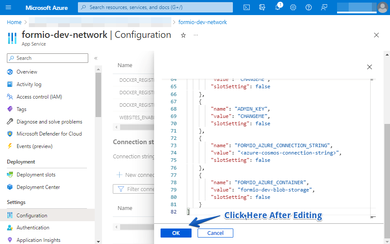Click New connection string button
The height and width of the screenshot is (244, 390).
point(135,175)
